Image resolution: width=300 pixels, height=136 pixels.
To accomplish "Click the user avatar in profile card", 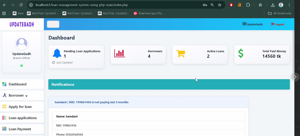I will point(22,43).
